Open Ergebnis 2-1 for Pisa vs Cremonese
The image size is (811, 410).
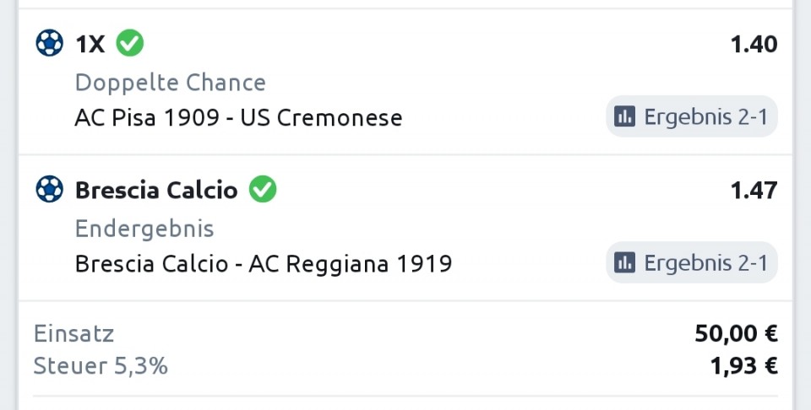point(692,116)
